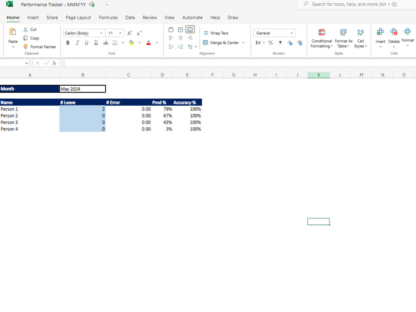Open the Page Layout tab
The width and height of the screenshot is (416, 312).
tap(78, 17)
